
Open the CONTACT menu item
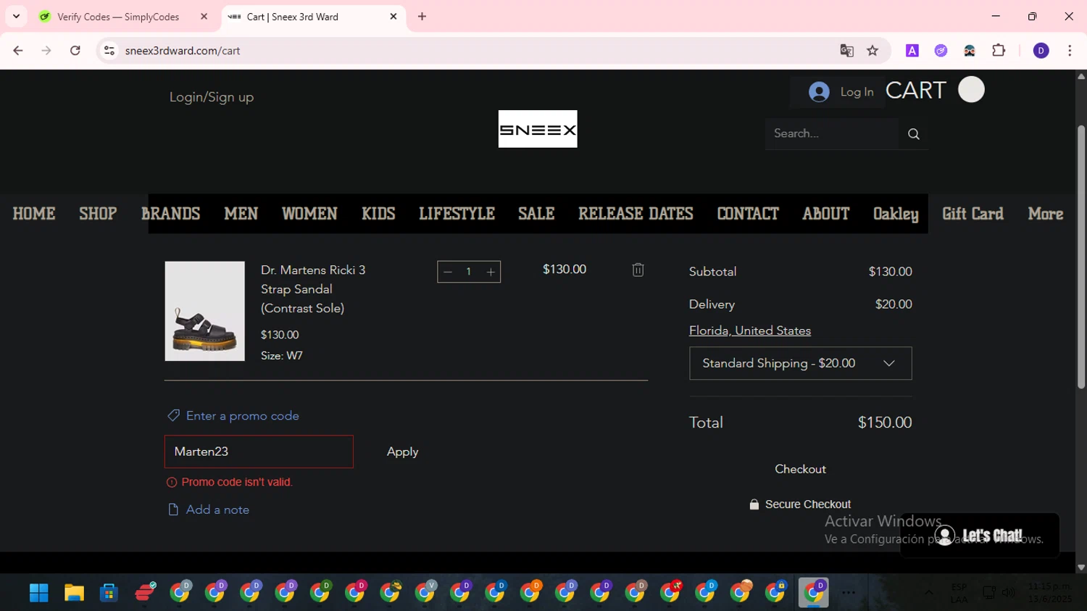point(748,214)
